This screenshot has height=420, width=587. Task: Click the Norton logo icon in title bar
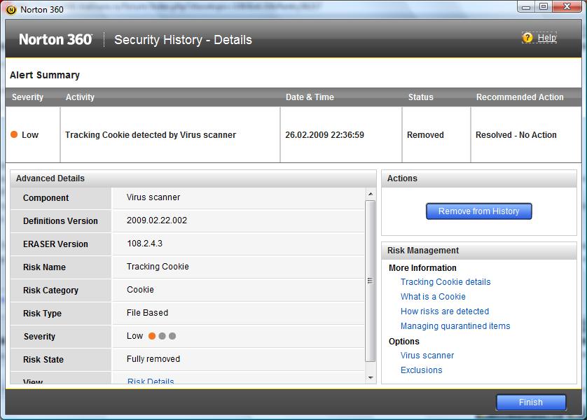pos(11,10)
